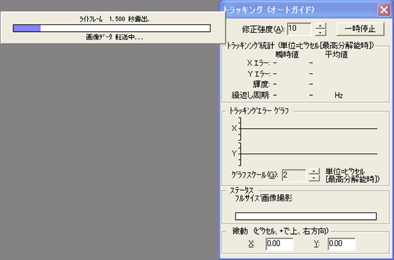Click the 平均値 column header
The image size is (394, 260).
click(x=336, y=54)
